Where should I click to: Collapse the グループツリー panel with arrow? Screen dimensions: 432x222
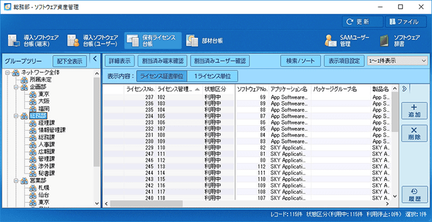click(94, 59)
